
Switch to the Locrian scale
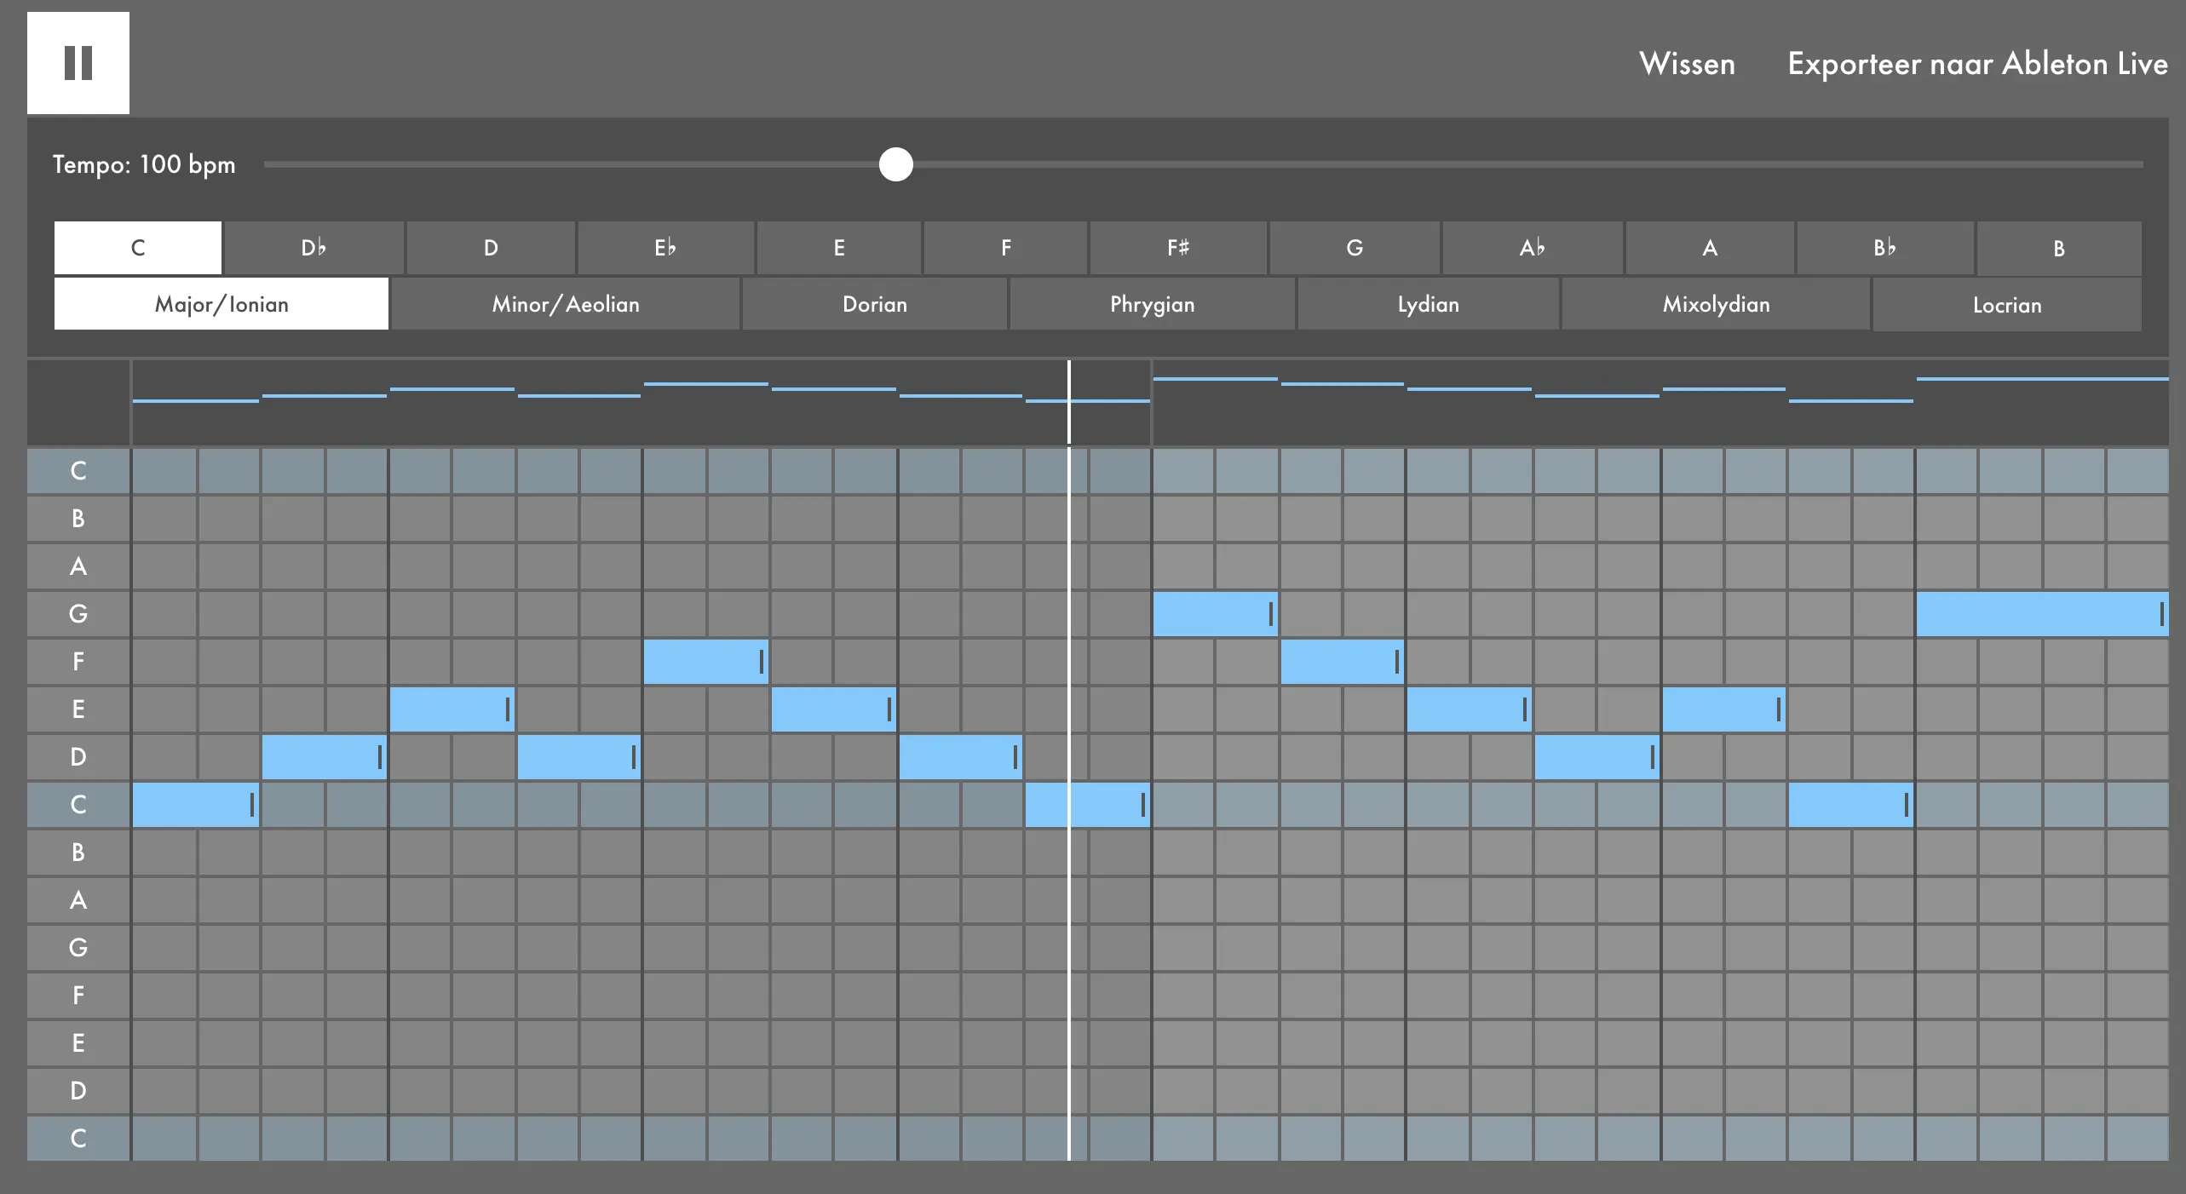pyautogui.click(x=2006, y=304)
